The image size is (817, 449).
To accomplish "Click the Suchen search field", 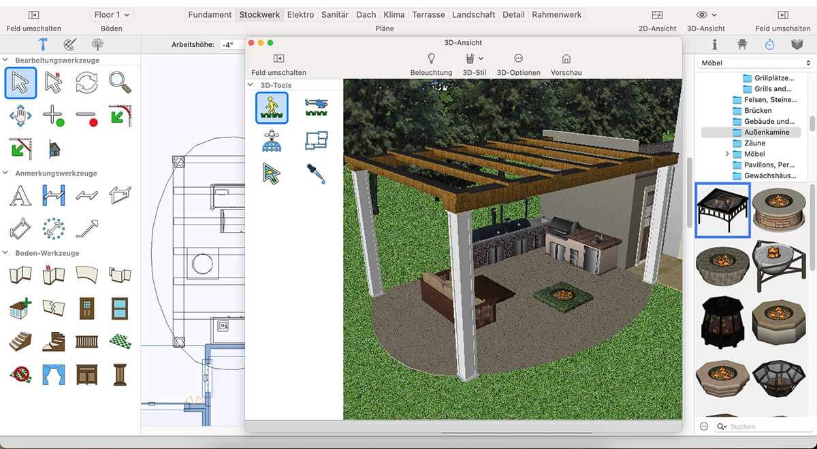I will (x=763, y=427).
